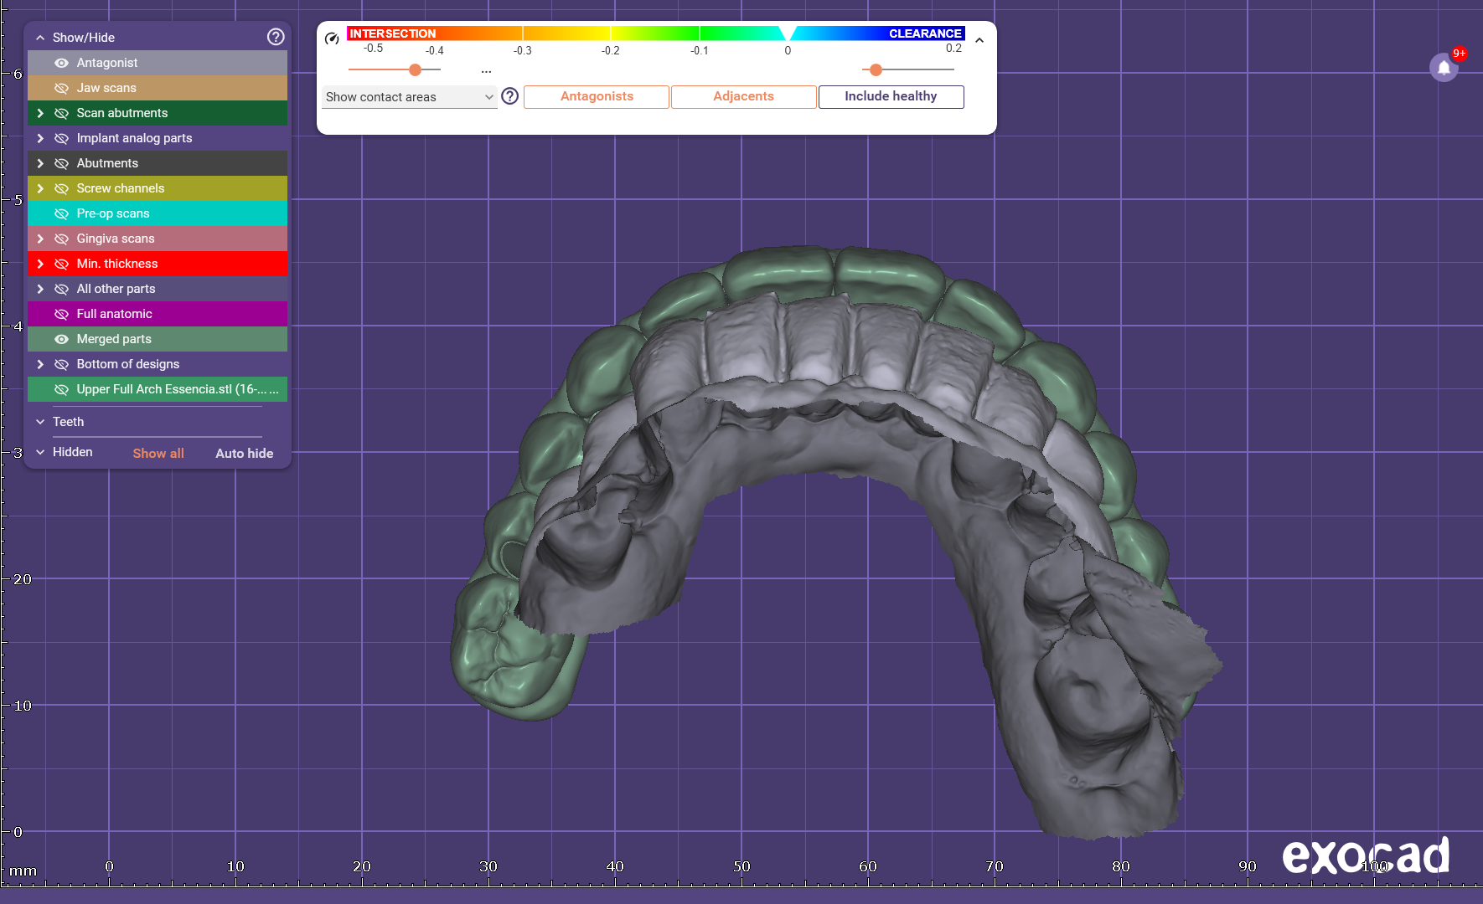The image size is (1483, 904).
Task: Toggle Jaw scans visibility eye icon
Action: (61, 88)
